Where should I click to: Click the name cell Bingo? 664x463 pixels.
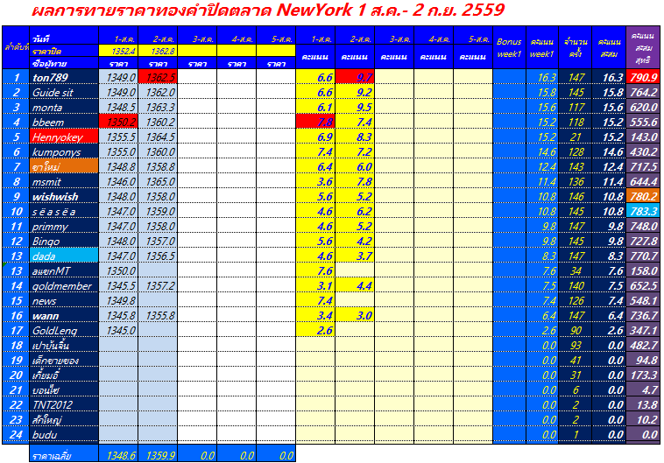[x=64, y=242]
